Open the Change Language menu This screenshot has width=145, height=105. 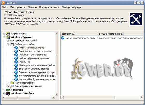click(x=71, y=7)
